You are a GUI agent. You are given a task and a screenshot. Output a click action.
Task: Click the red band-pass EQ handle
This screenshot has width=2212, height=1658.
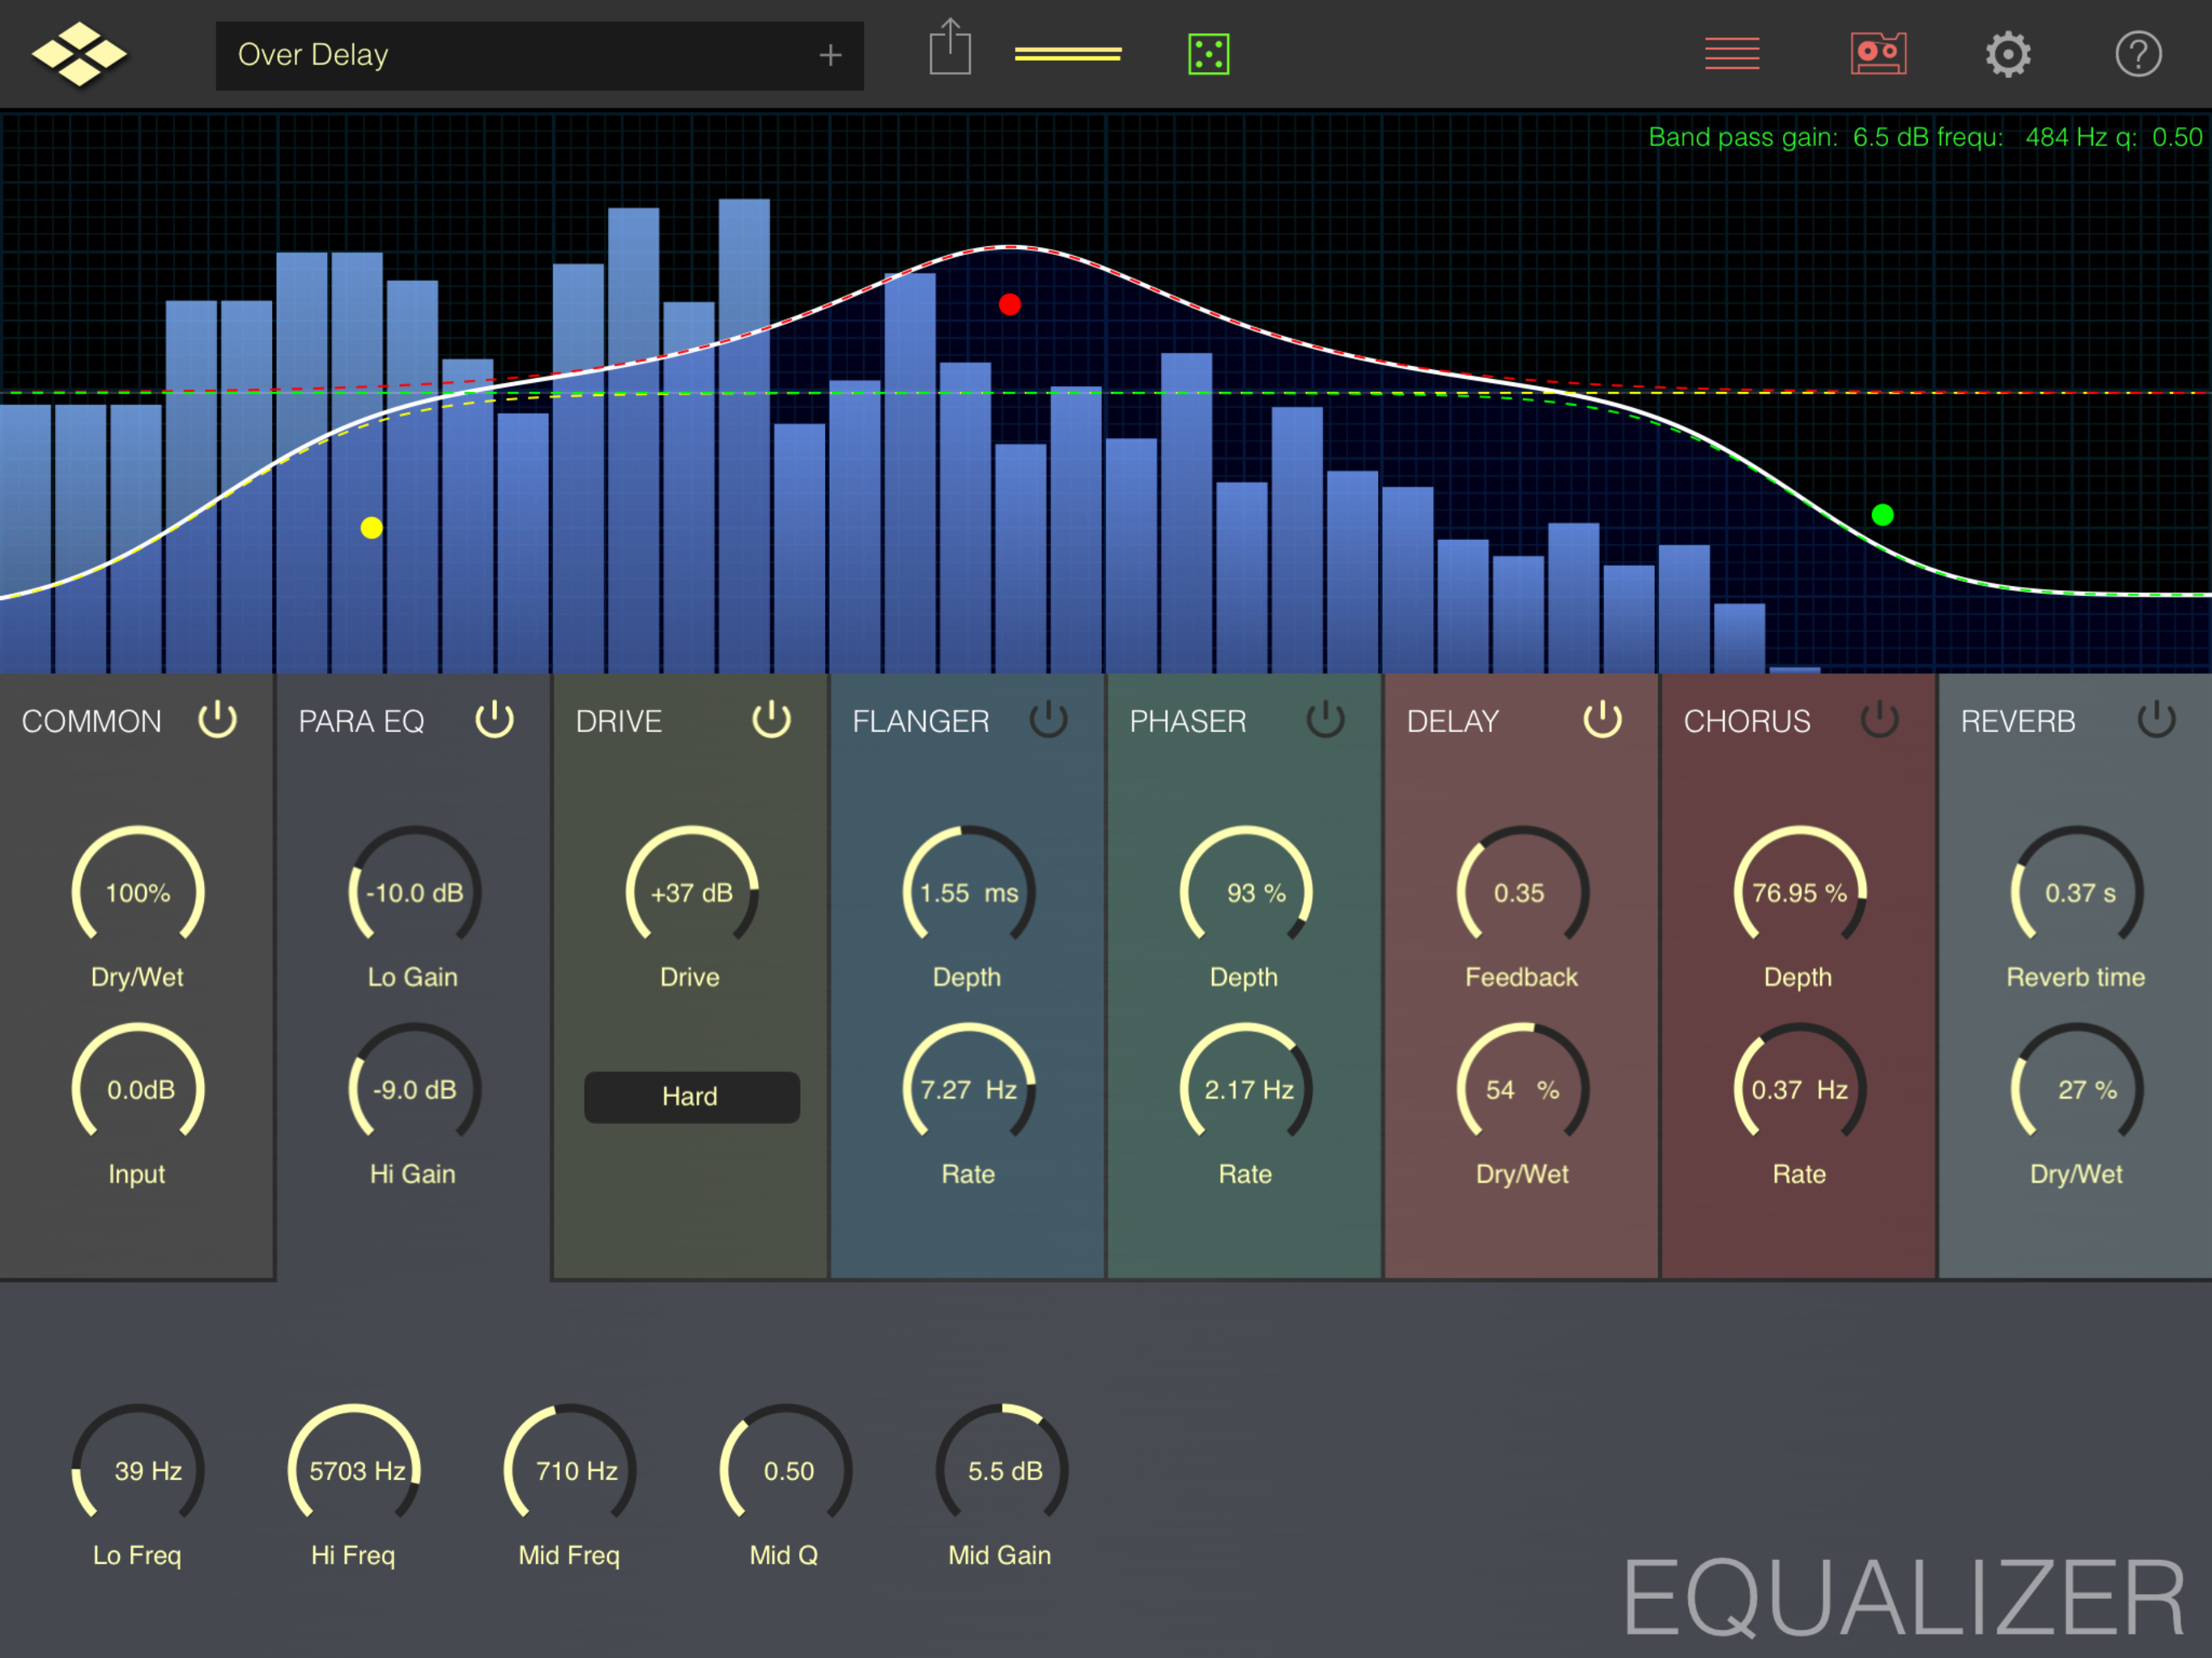click(1009, 304)
